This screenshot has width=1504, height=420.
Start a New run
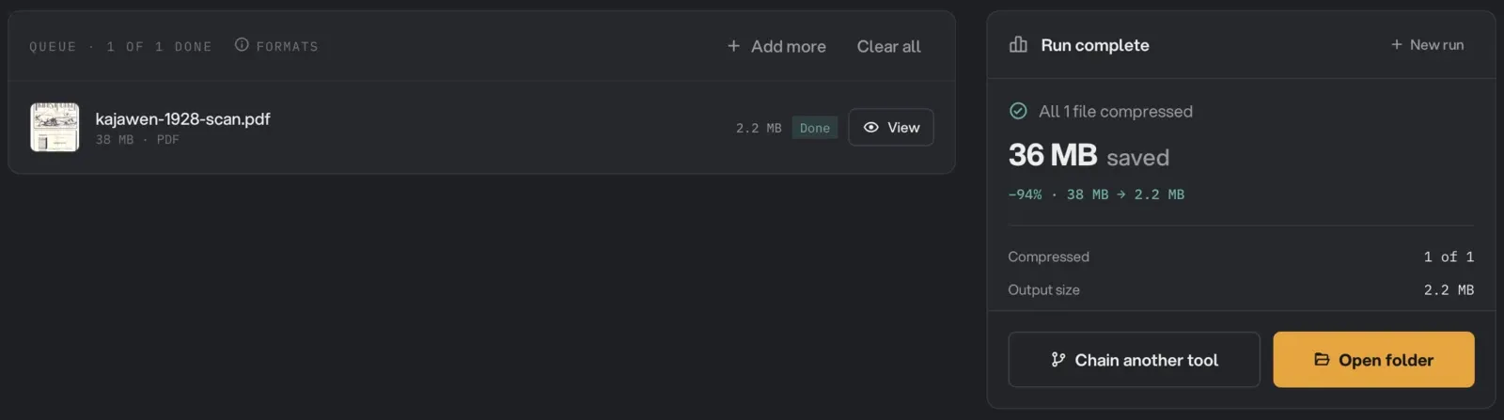(1427, 45)
